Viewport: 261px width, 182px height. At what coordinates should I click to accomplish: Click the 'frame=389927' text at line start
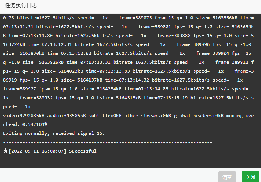[20, 89]
